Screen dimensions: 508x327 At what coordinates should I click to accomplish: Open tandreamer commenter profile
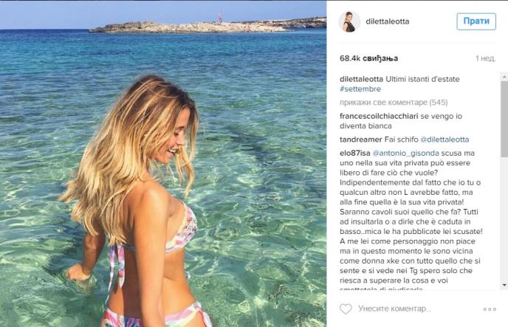pyautogui.click(x=361, y=140)
